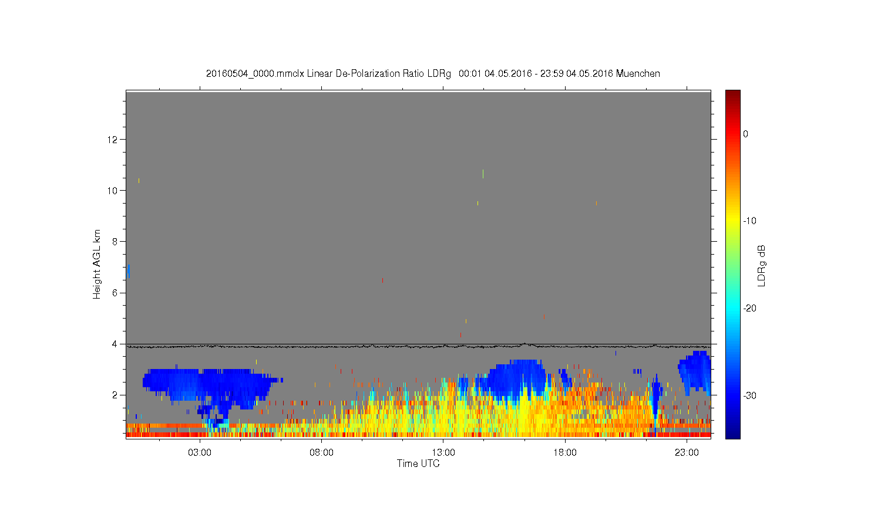
Task: Click the height tick label 2
Action: coord(116,395)
